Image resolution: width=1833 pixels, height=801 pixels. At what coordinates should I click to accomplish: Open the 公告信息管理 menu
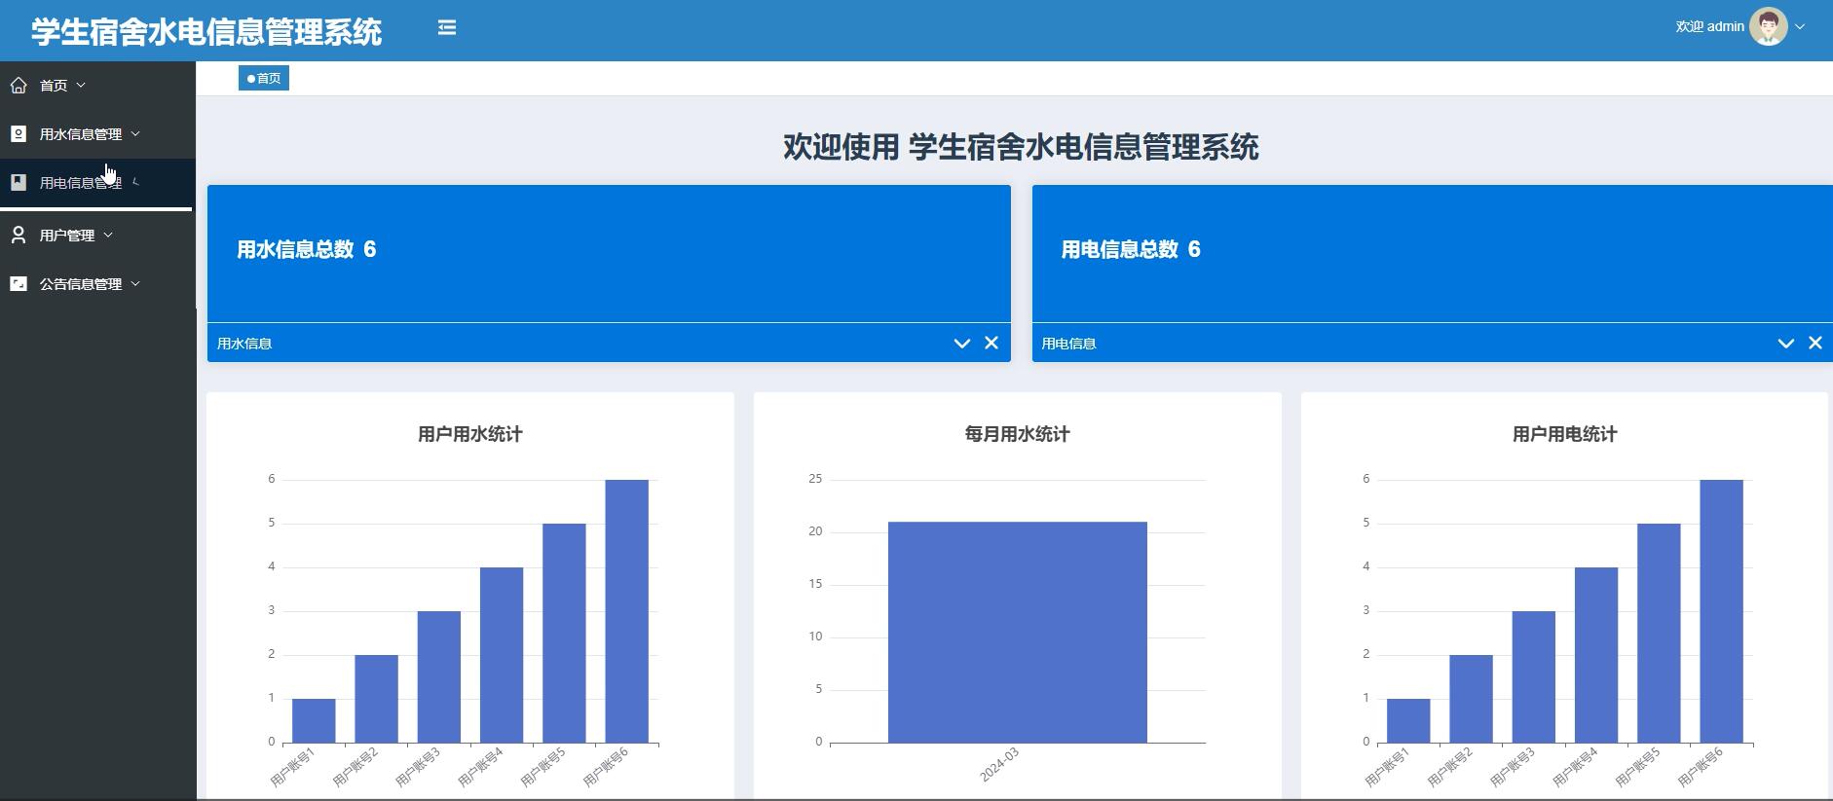[97, 284]
